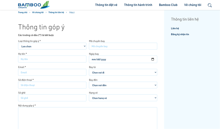Expand the Chọn hạng vé dropdown

pyautogui.click(x=123, y=98)
